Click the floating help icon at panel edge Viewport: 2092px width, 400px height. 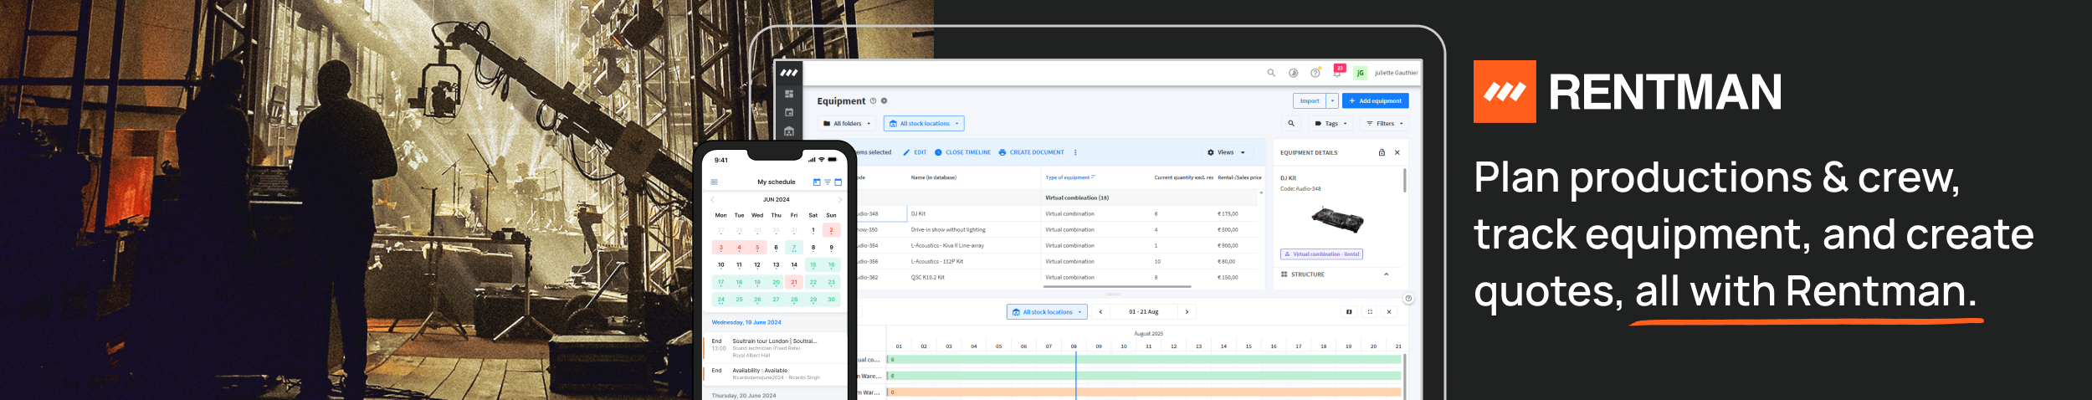tap(1408, 299)
